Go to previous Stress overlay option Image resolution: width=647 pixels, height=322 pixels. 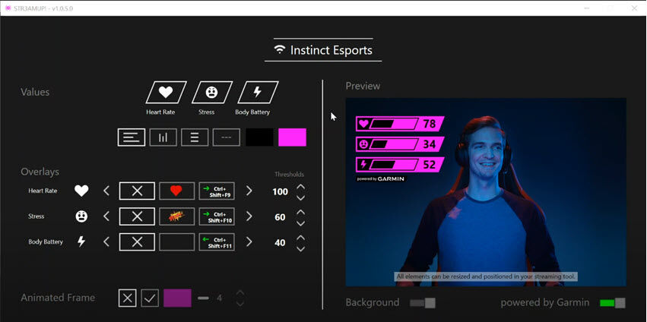pyautogui.click(x=106, y=216)
